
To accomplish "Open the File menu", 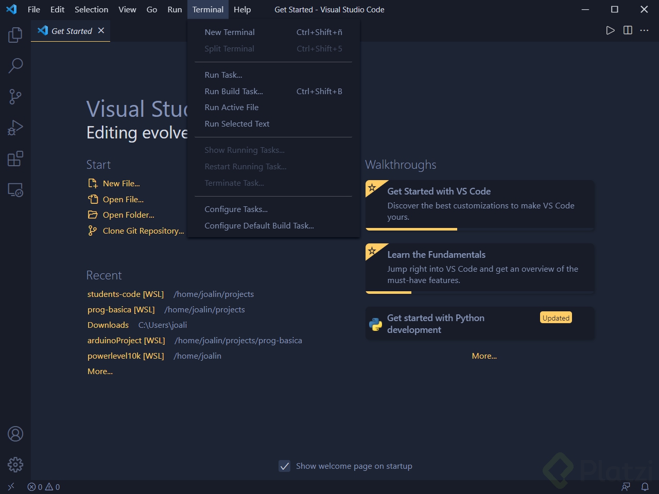I will pos(34,9).
